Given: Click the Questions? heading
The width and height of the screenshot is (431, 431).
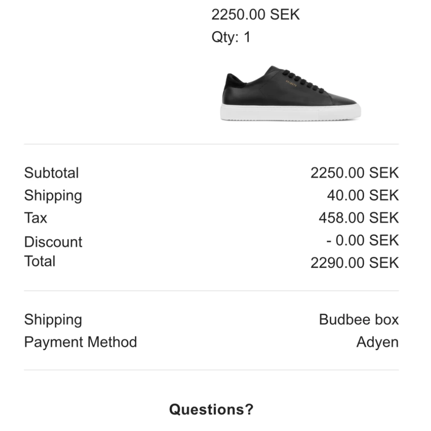Looking at the screenshot, I should click(x=211, y=410).
